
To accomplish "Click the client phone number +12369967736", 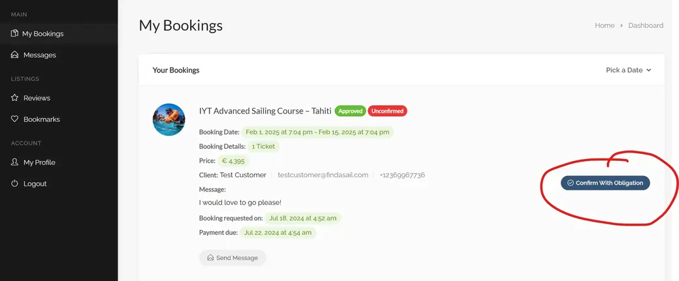I will pyautogui.click(x=402, y=175).
